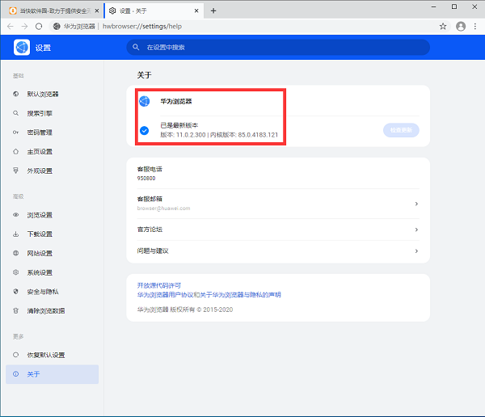Click the back navigation arrow
Image resolution: width=485 pixels, height=417 pixels.
tap(11, 27)
